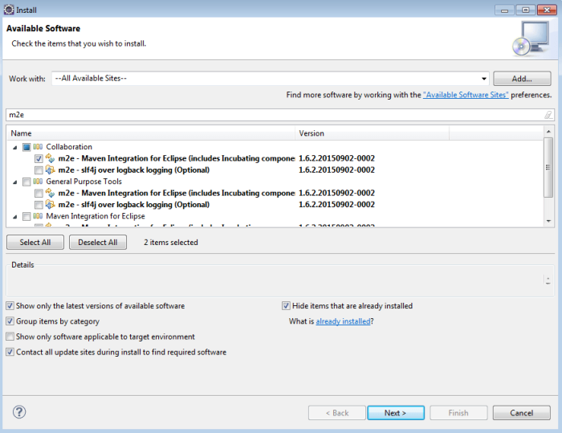Collapse the General Purpose Tools tree node

pos(15,182)
